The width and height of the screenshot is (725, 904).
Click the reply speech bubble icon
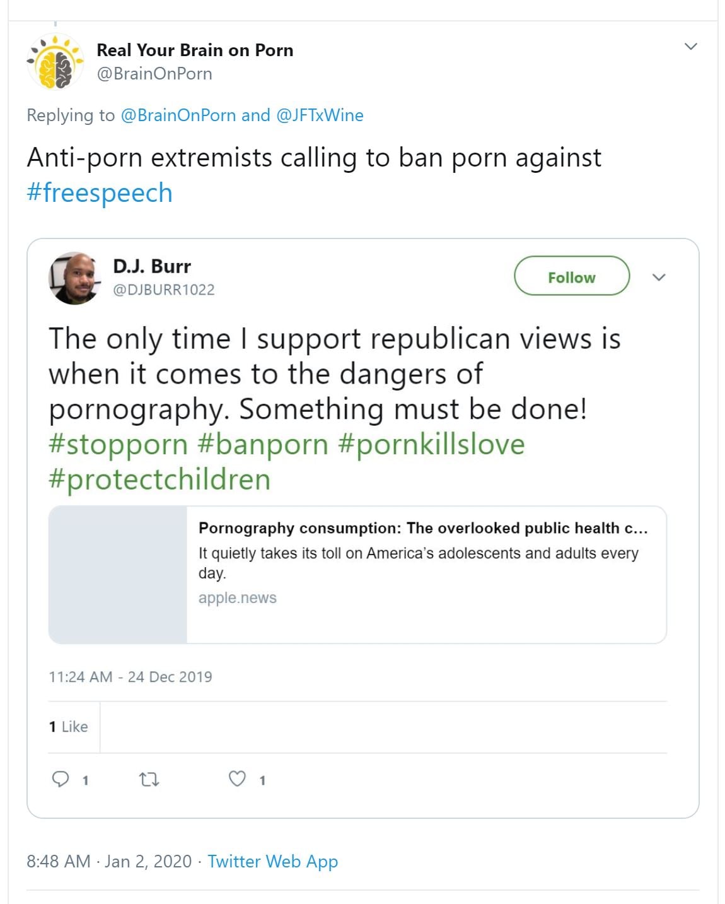[60, 780]
